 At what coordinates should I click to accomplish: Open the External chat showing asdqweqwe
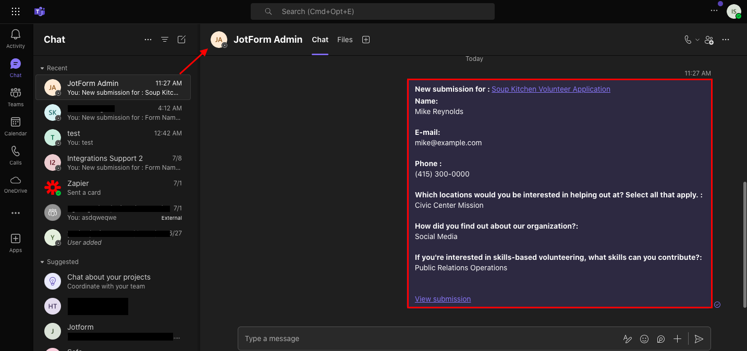point(113,212)
